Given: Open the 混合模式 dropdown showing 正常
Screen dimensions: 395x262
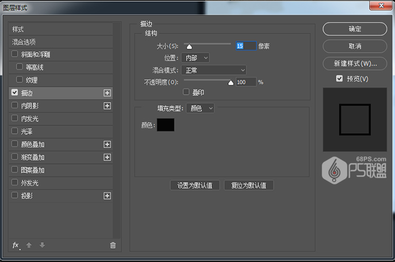Looking at the screenshot, I should (214, 70).
